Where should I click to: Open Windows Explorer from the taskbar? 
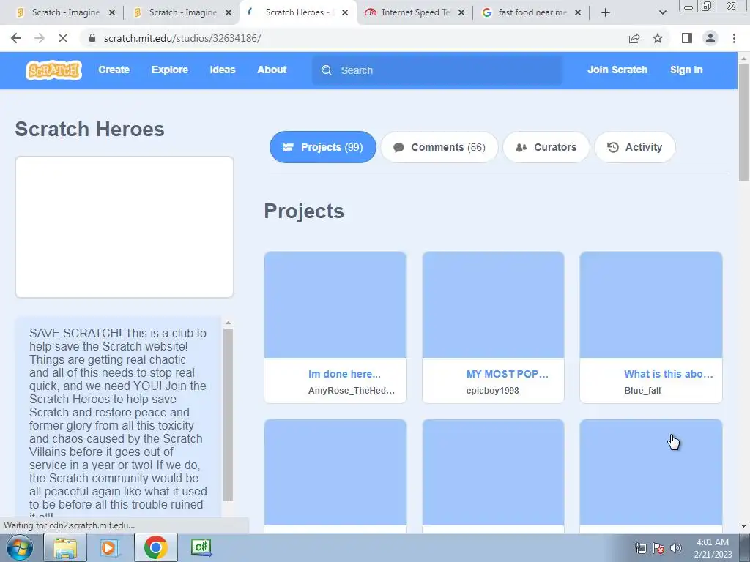(65, 547)
